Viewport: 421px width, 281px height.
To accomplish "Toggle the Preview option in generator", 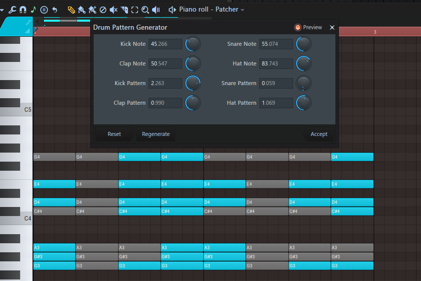I will coord(298,28).
